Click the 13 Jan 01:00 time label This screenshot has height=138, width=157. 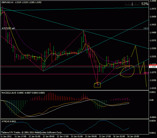tap(77, 136)
